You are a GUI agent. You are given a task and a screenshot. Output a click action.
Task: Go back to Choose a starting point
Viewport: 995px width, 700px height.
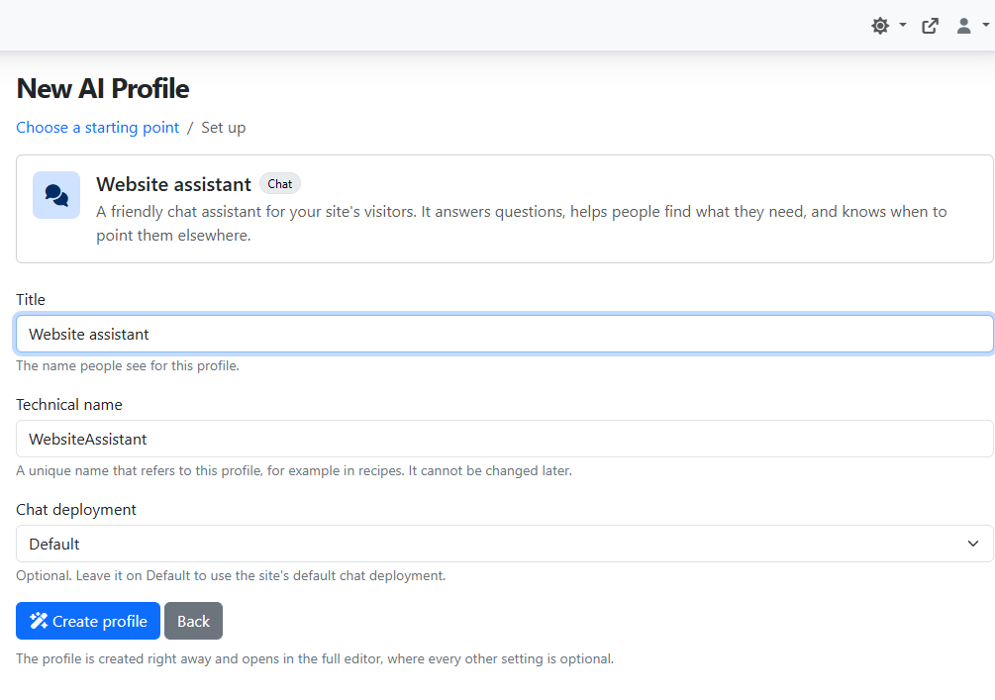[98, 128]
